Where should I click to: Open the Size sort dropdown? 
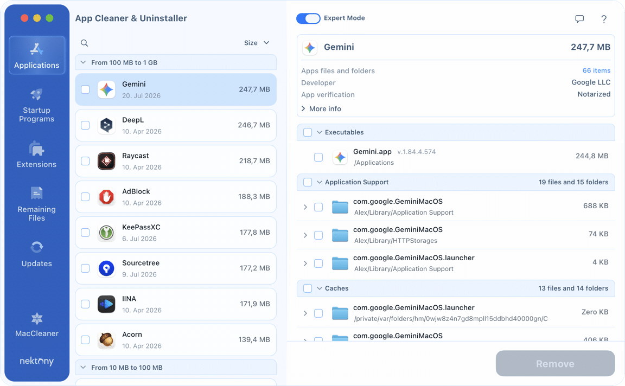click(257, 43)
